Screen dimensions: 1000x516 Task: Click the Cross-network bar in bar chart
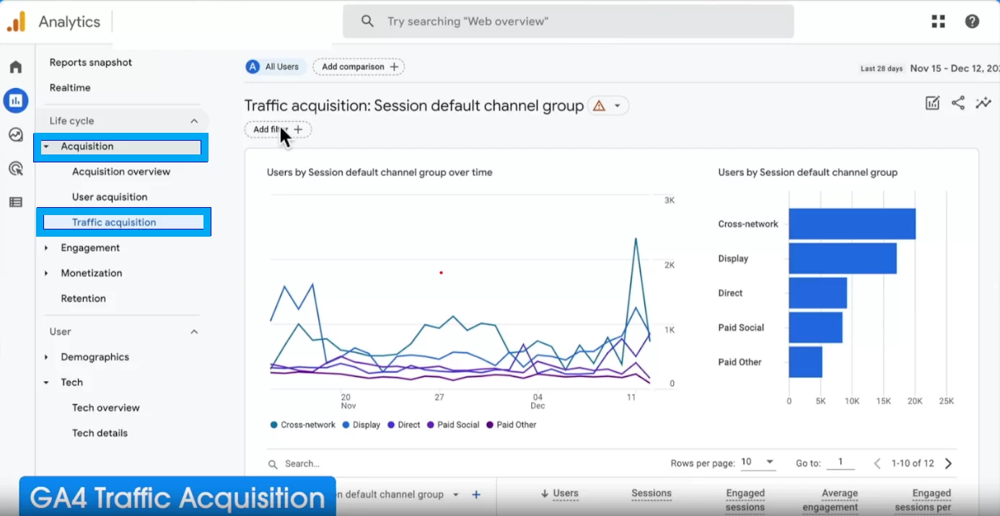point(852,224)
